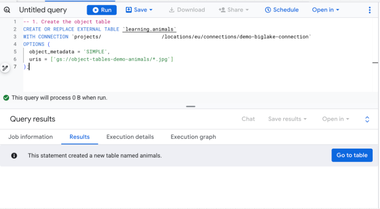Open the toolbar Open in dropdown
The width and height of the screenshot is (380, 209).
(326, 10)
